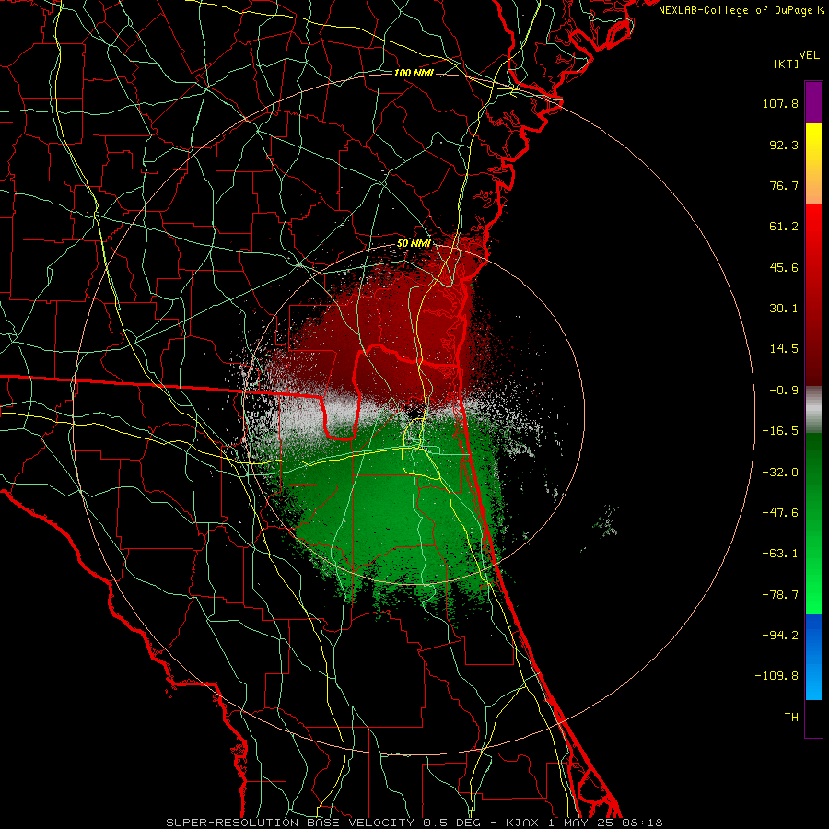Image resolution: width=829 pixels, height=829 pixels.
Task: Select the -94.2 velocity scale value
Action: (780, 636)
